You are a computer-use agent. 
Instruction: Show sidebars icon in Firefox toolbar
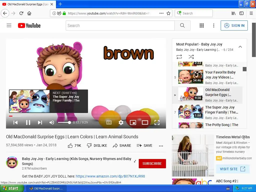pyautogui.click(x=241, y=13)
